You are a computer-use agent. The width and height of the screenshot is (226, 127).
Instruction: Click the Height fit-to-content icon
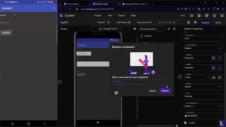click(213, 58)
